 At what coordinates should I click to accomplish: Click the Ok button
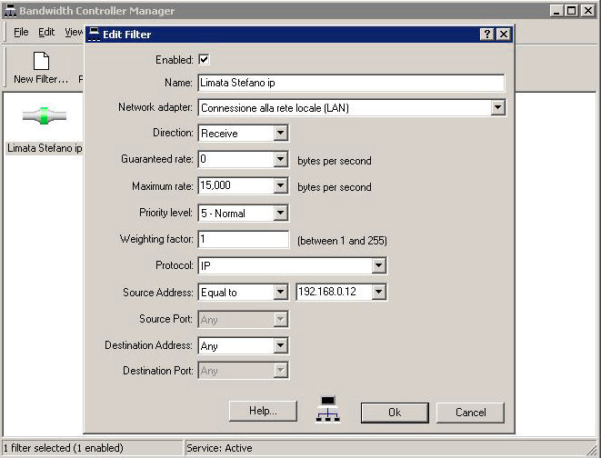point(394,412)
